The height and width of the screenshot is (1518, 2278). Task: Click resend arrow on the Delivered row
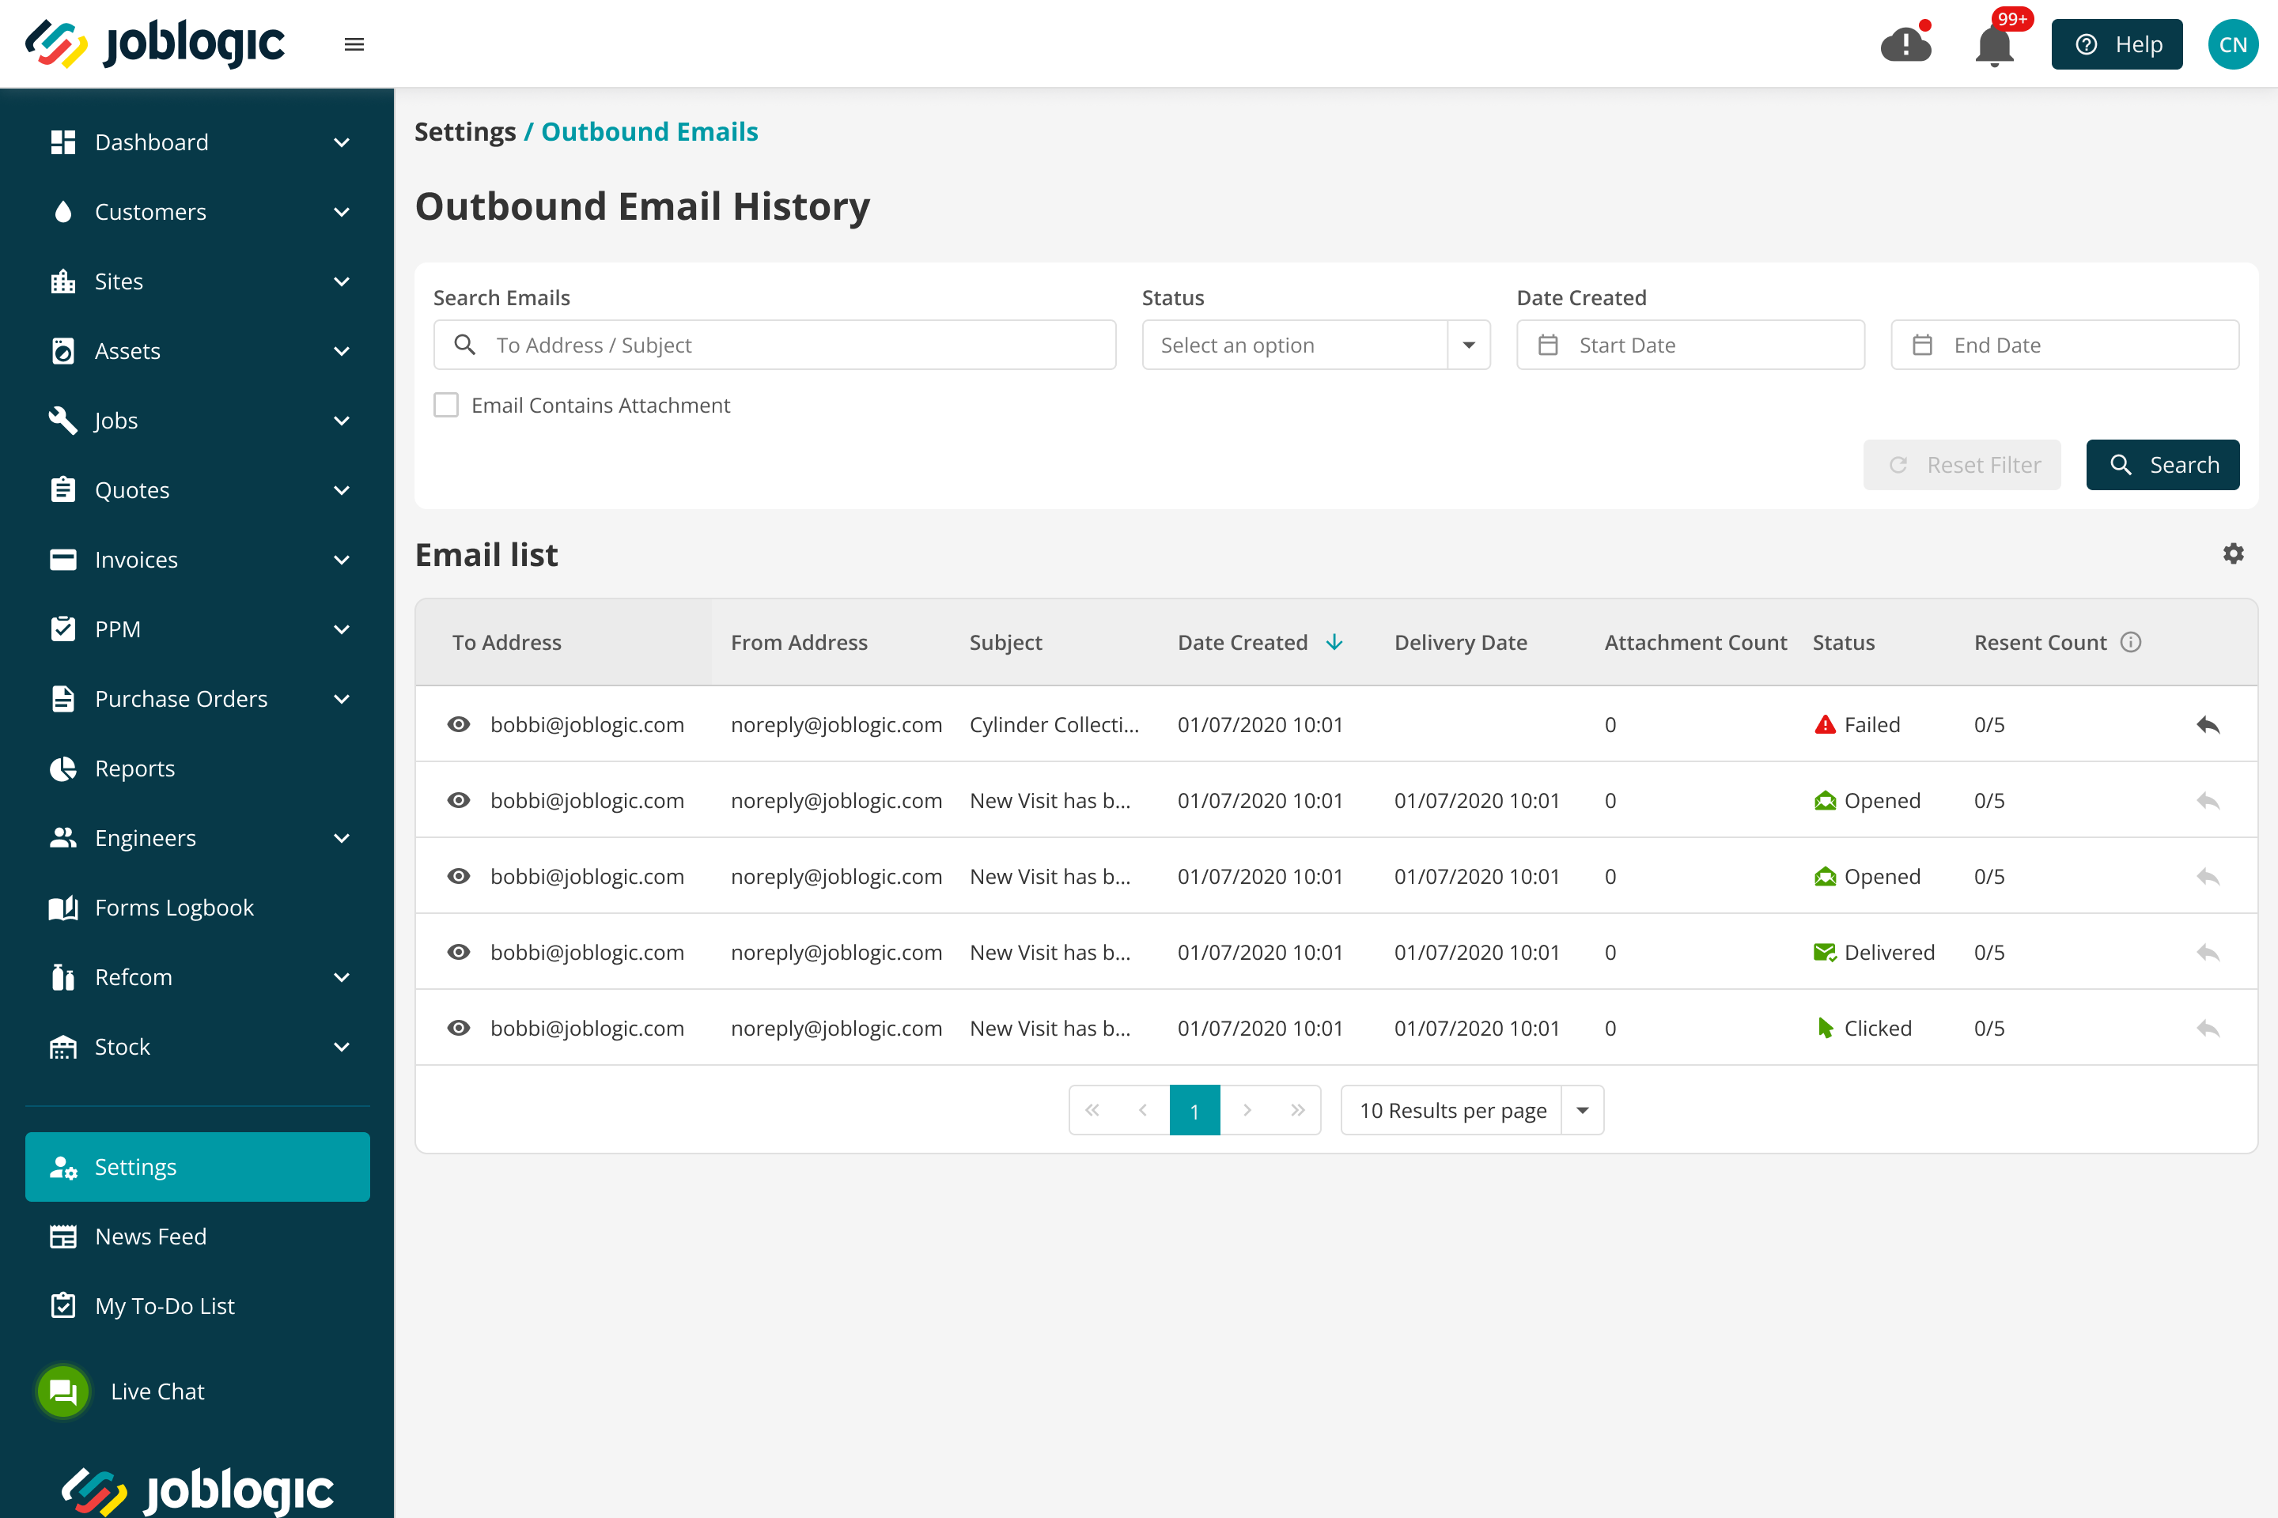[2208, 952]
